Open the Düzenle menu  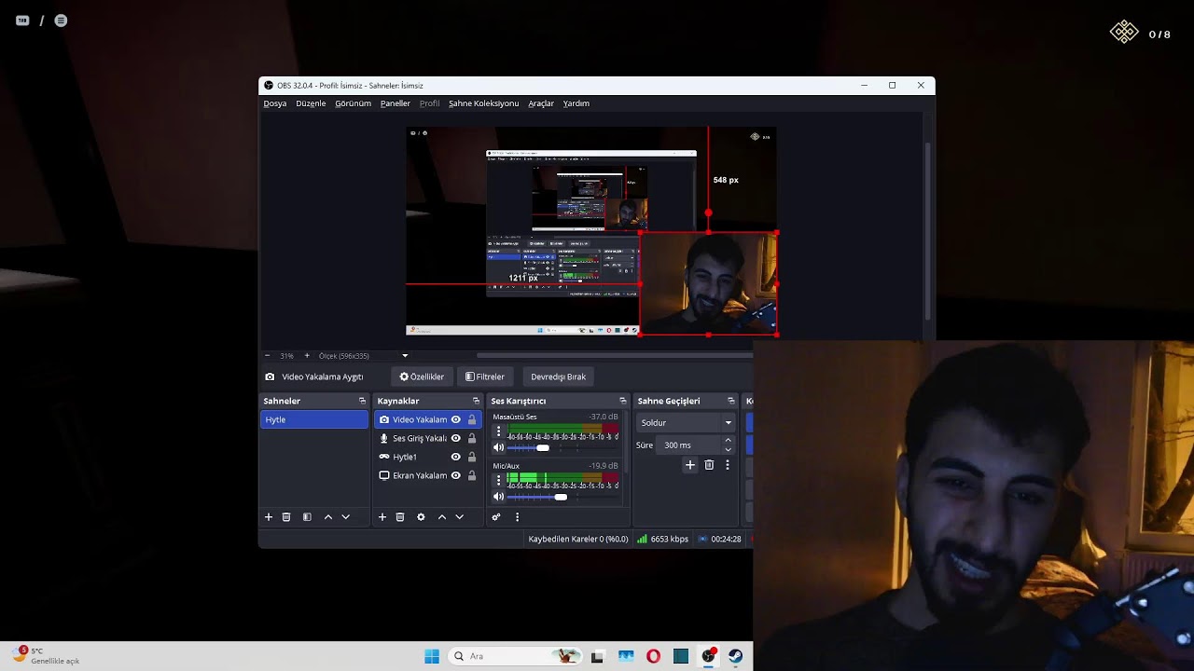(x=311, y=103)
